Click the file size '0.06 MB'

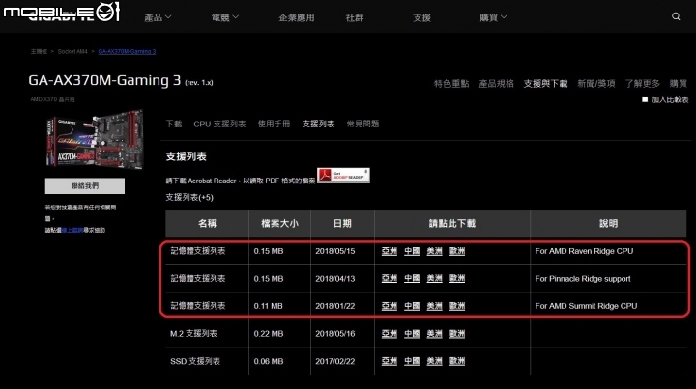pos(269,361)
